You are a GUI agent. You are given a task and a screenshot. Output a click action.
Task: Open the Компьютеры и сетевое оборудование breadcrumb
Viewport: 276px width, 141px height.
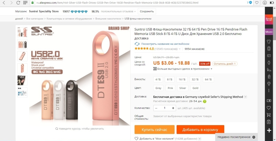[x=69, y=18]
